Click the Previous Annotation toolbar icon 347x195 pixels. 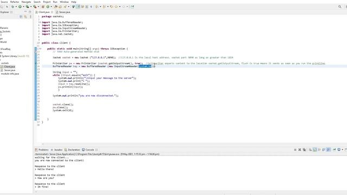(104, 6)
